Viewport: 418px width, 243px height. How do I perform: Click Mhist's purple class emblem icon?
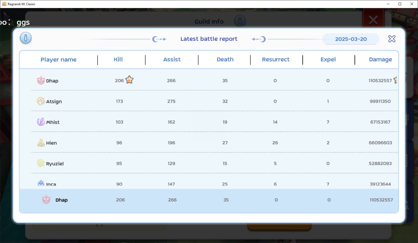tap(41, 122)
